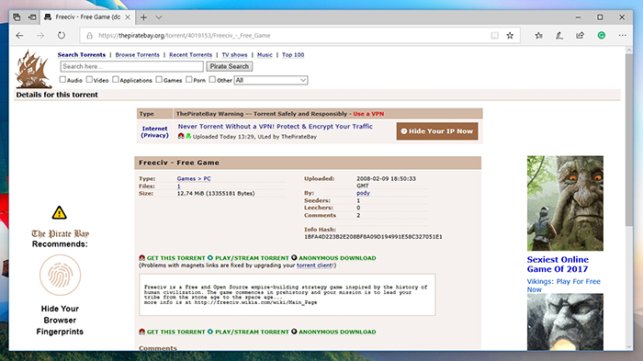Click the yellow warning triangle icon
This screenshot has height=361, width=643.
(x=60, y=212)
